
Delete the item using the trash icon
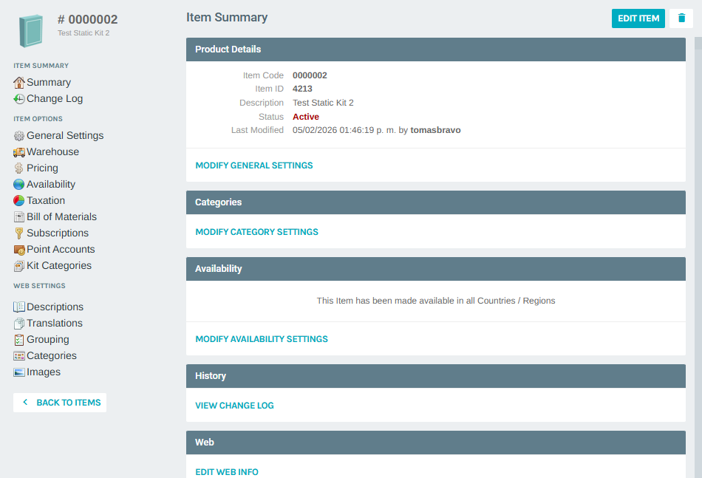tap(681, 18)
